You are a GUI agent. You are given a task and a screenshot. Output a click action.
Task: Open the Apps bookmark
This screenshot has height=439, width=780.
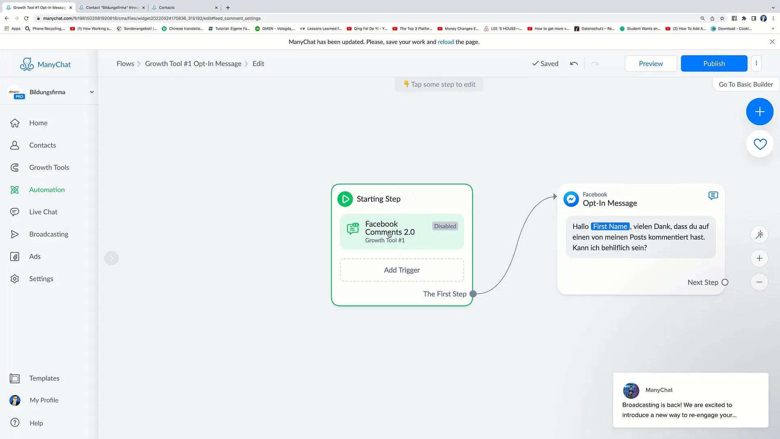pos(12,28)
